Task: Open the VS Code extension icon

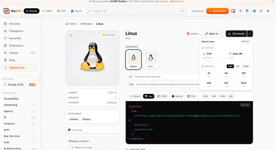Action: click(x=254, y=11)
